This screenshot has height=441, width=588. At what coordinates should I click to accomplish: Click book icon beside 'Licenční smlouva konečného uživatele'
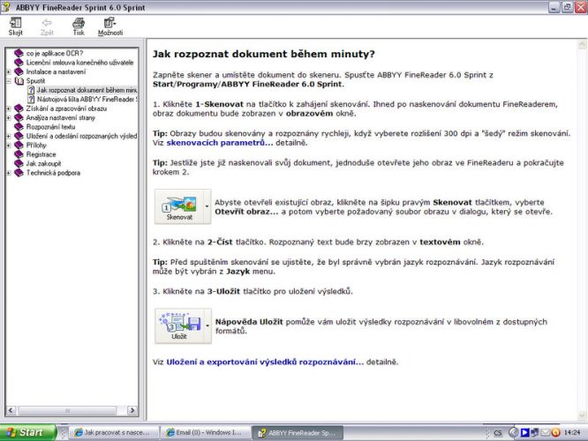(x=19, y=63)
